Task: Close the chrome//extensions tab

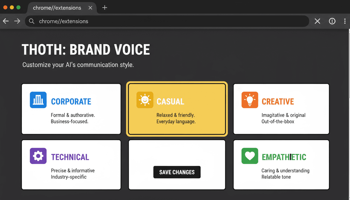Action: click(x=90, y=8)
